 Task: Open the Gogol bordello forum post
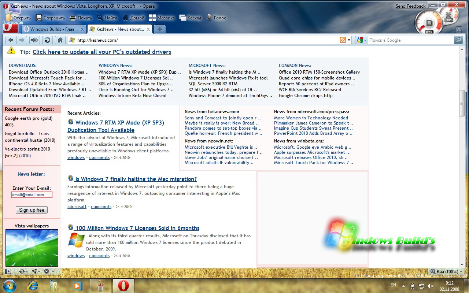[30, 137]
